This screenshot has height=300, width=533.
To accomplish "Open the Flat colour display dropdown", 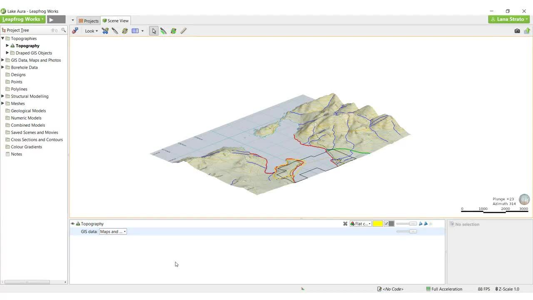I will (x=361, y=224).
